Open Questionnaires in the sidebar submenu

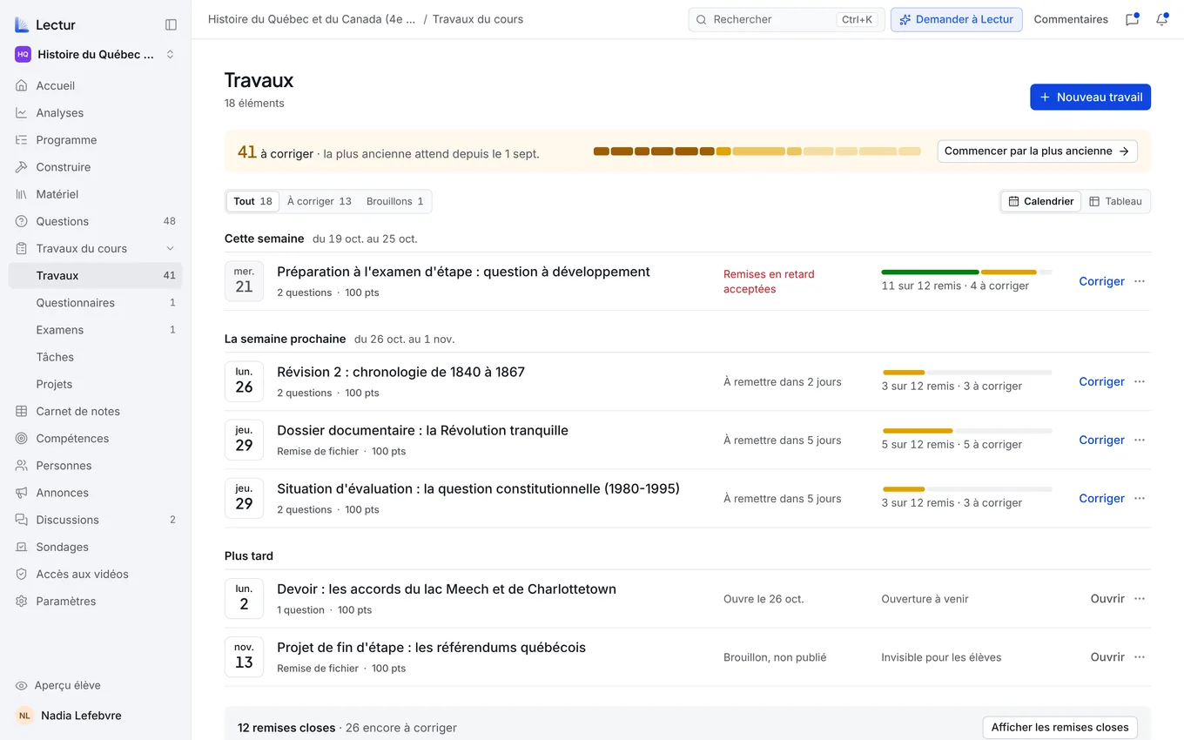[x=95, y=302]
